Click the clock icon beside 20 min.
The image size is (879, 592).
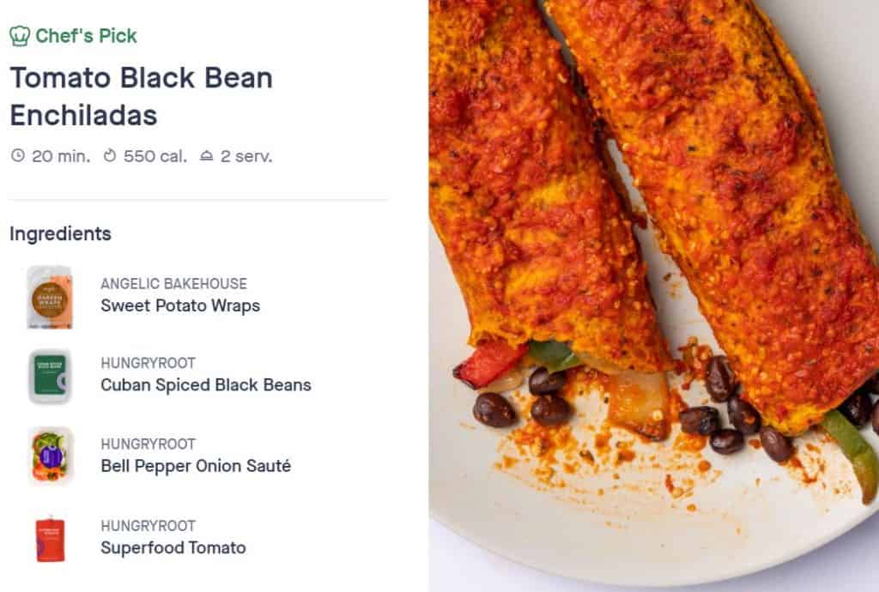pyautogui.click(x=18, y=155)
